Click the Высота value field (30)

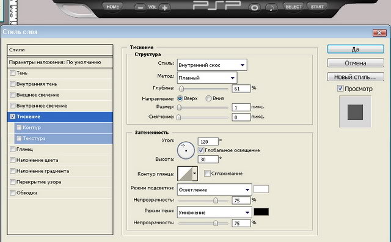tap(208, 159)
